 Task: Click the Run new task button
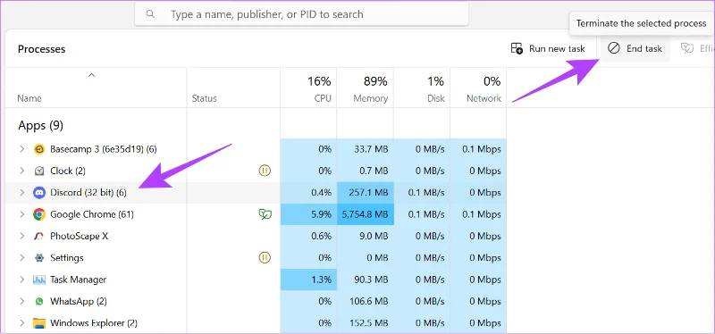548,48
